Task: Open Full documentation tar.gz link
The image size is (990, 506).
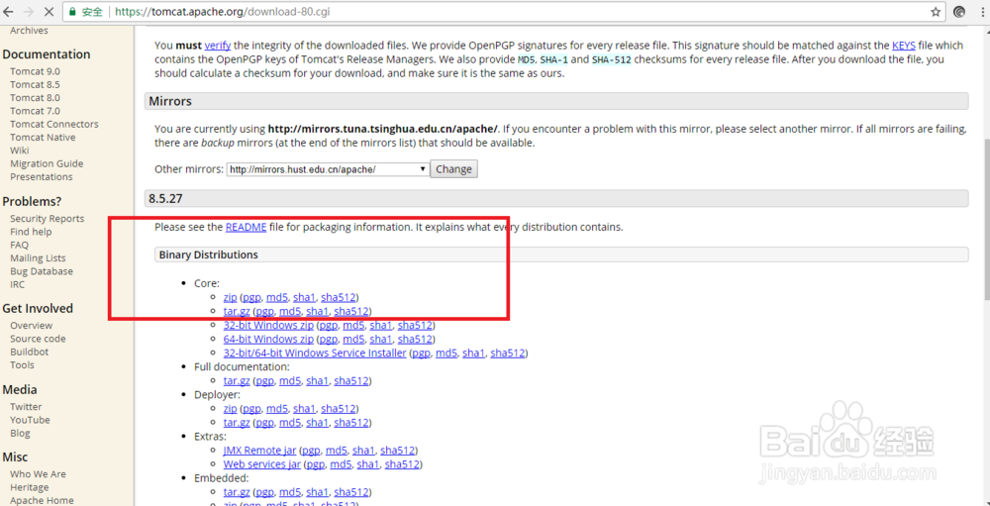Action: 237,381
